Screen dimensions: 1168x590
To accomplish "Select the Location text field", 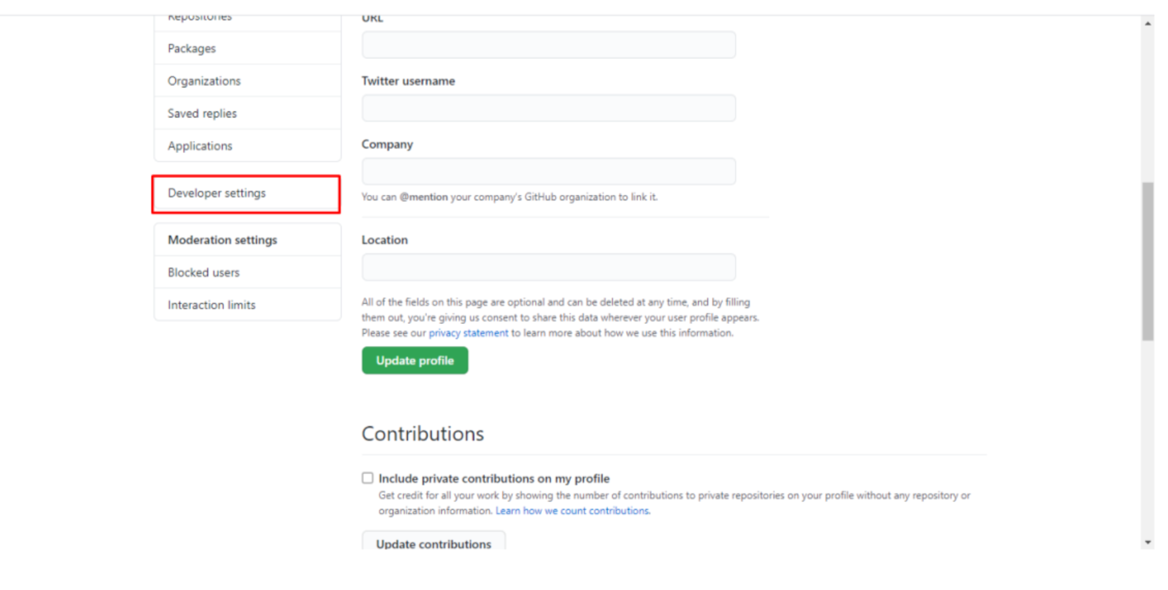I will (x=549, y=267).
